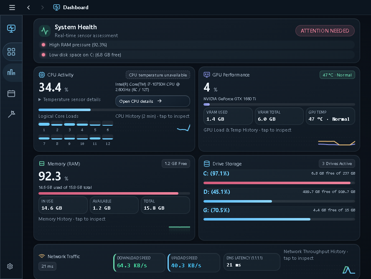Select logical core 6 load bar
This screenshot has width=371, height=279.
107,124
